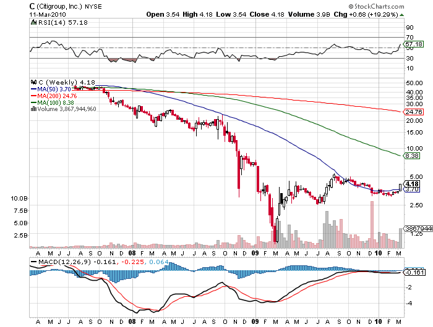Click the RSI axis label 70

click(409, 37)
